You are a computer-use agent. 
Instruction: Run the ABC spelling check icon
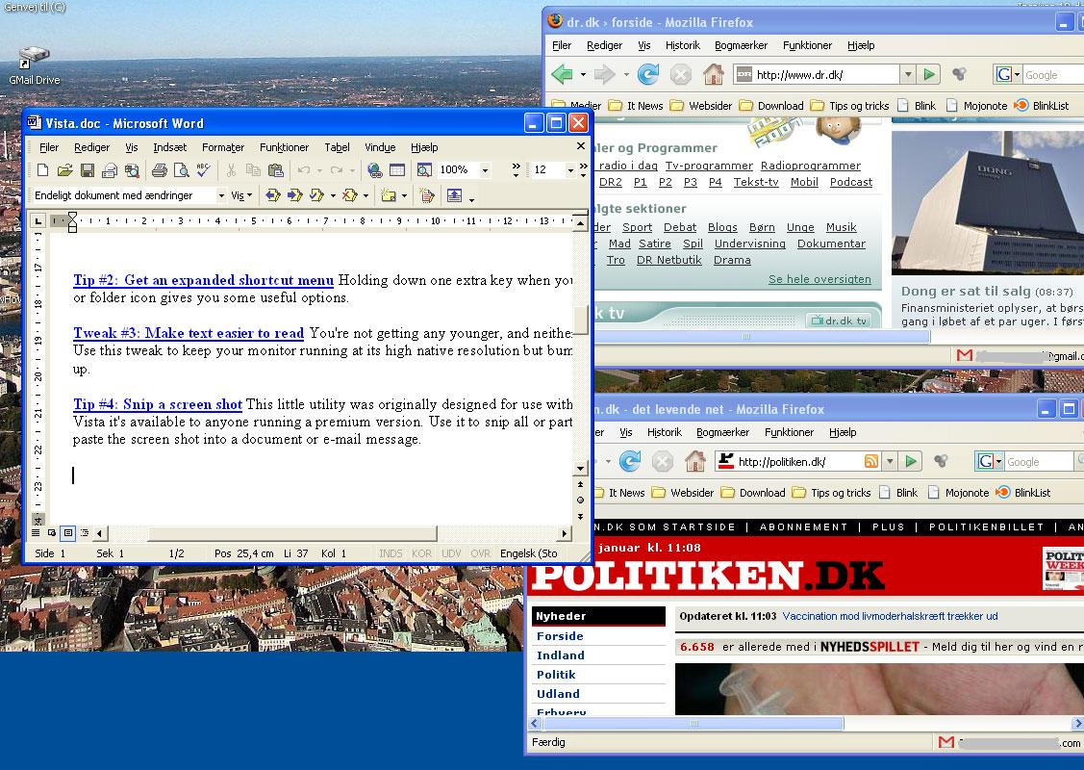(203, 170)
